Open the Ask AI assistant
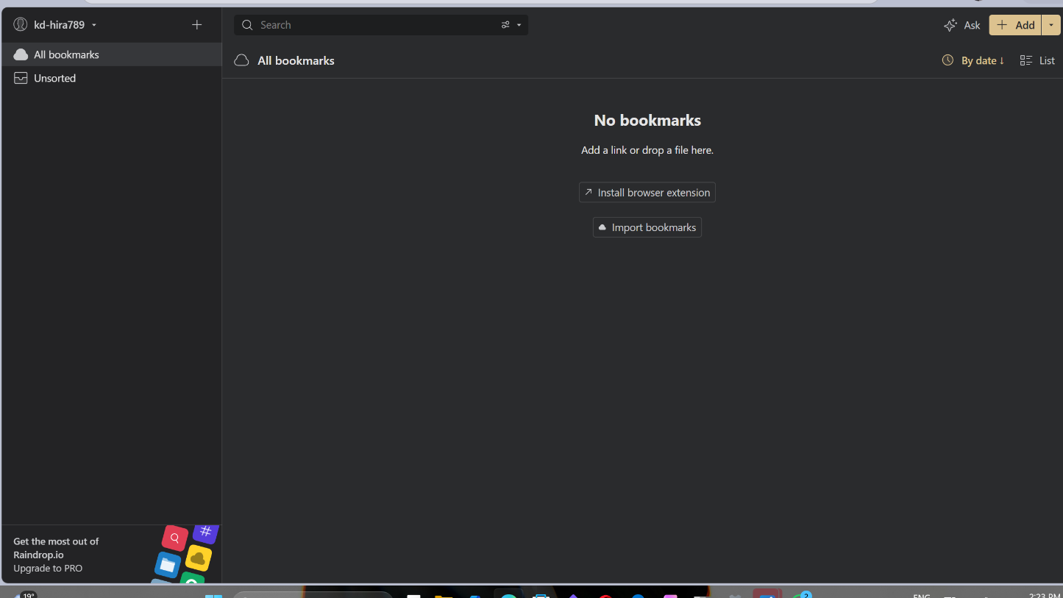Image resolution: width=1063 pixels, height=598 pixels. point(962,25)
